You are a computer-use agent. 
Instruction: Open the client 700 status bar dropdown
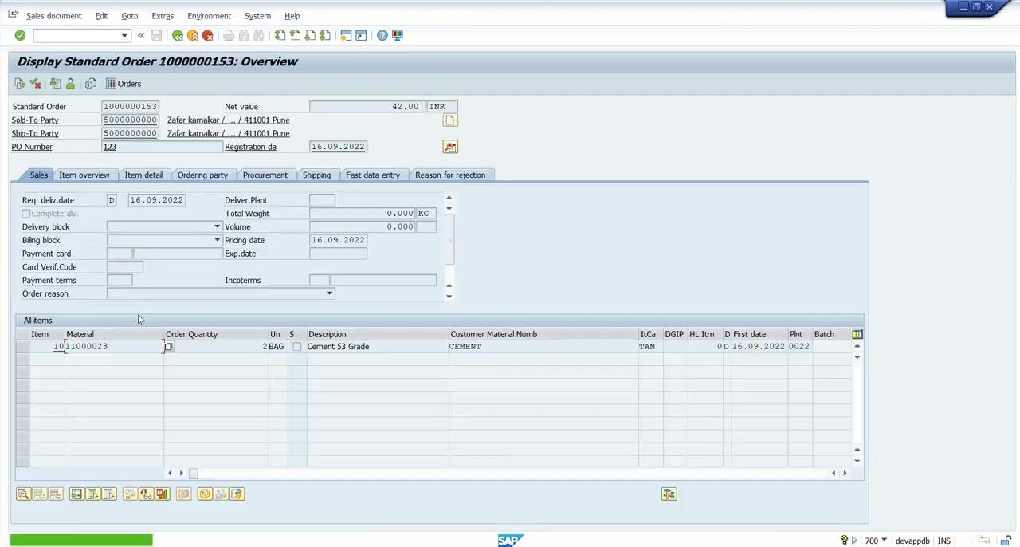pos(885,541)
